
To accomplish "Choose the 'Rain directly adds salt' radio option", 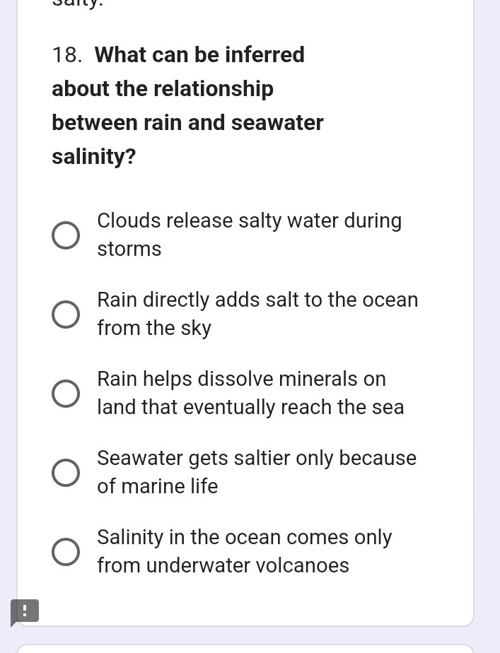I will click(66, 315).
